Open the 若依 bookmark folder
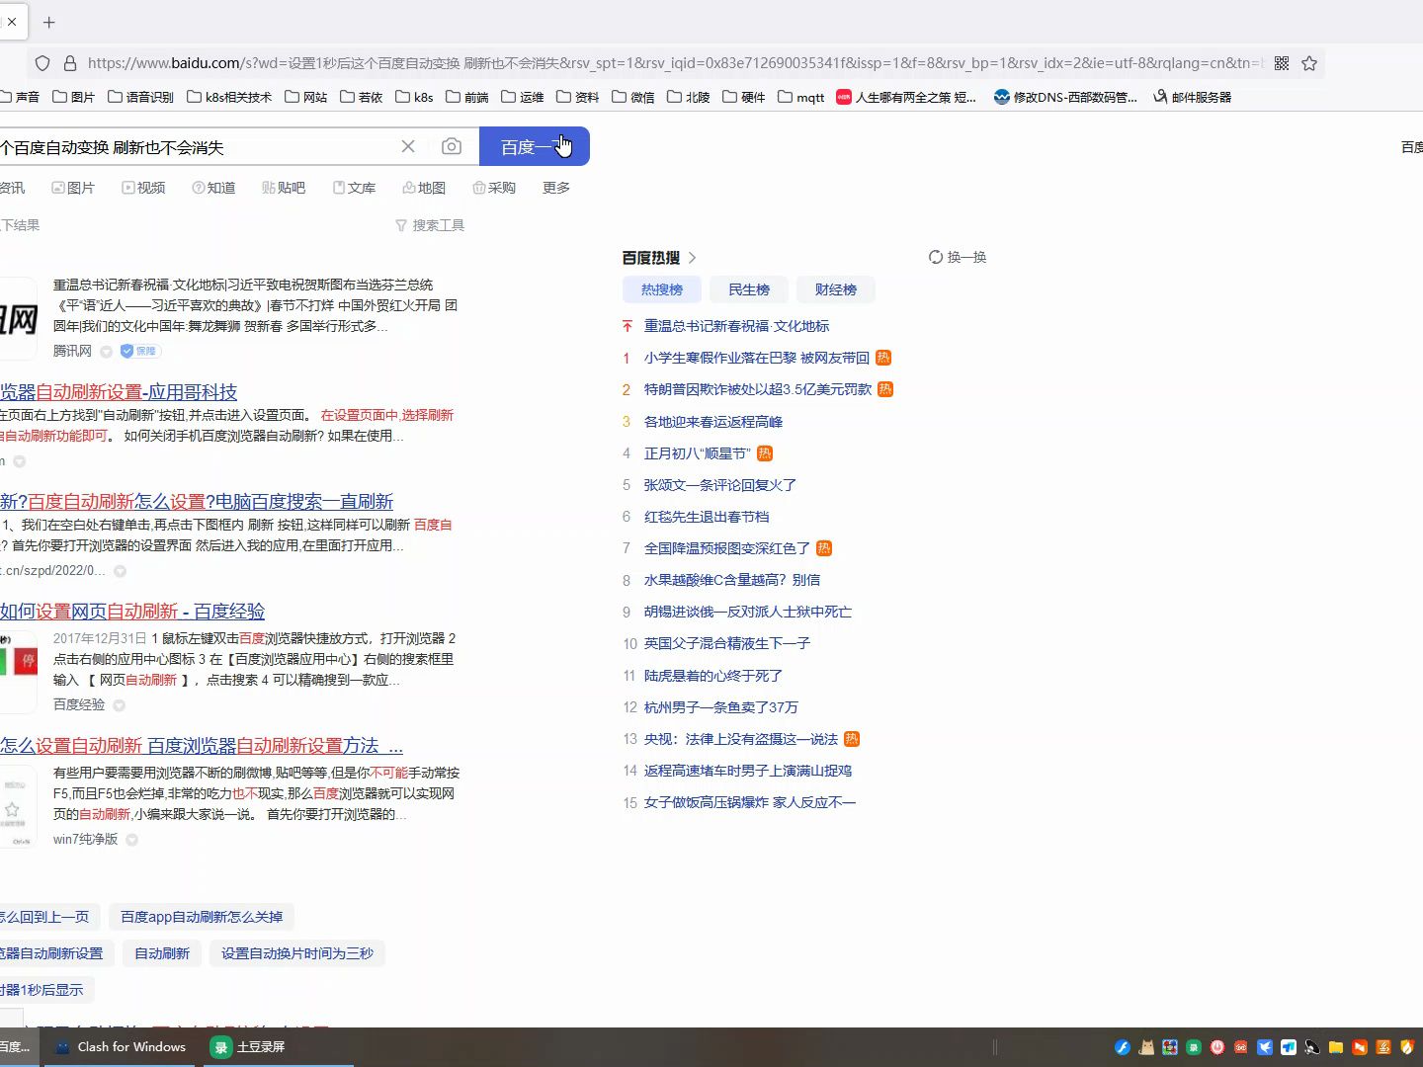Screen dimensions: 1423x1067 (x=362, y=97)
